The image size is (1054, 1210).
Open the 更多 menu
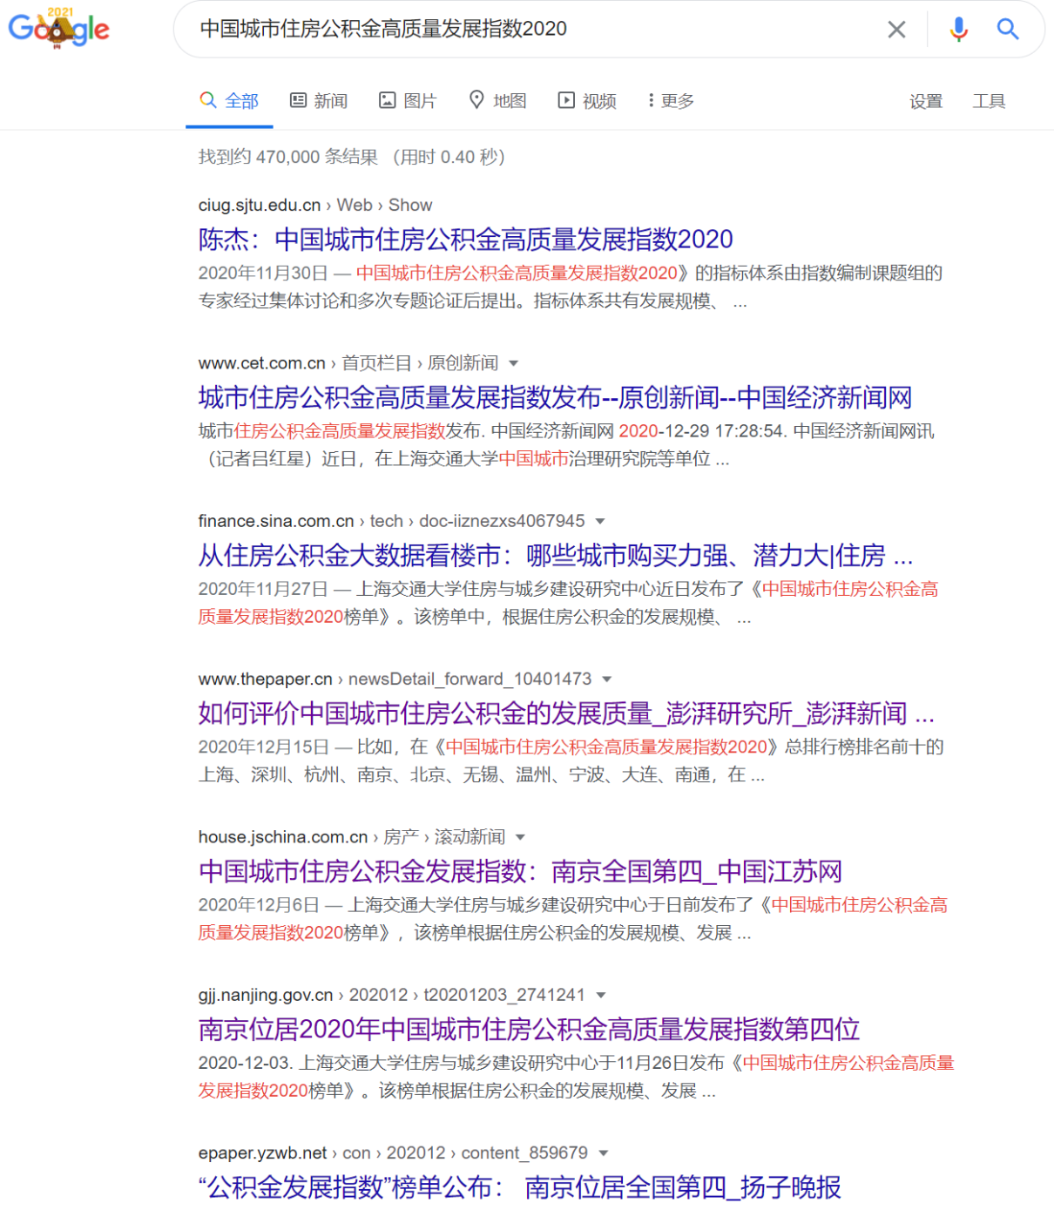point(671,101)
